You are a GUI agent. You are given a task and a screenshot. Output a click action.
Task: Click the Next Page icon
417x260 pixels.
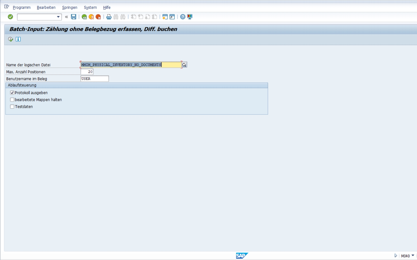(148, 17)
